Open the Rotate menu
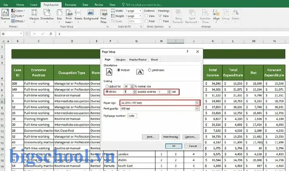289x171 pixels. (x=235, y=16)
